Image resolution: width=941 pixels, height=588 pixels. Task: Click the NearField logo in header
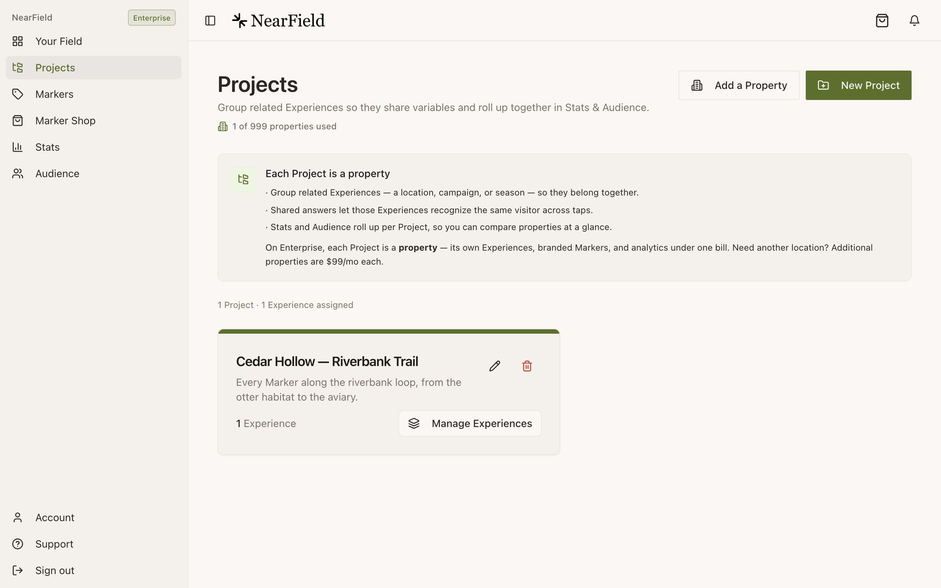278,21
